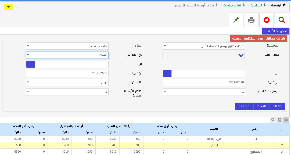
Task: Expand the مصدر القيد chevron selector
Action: pyautogui.click(x=241, y=55)
